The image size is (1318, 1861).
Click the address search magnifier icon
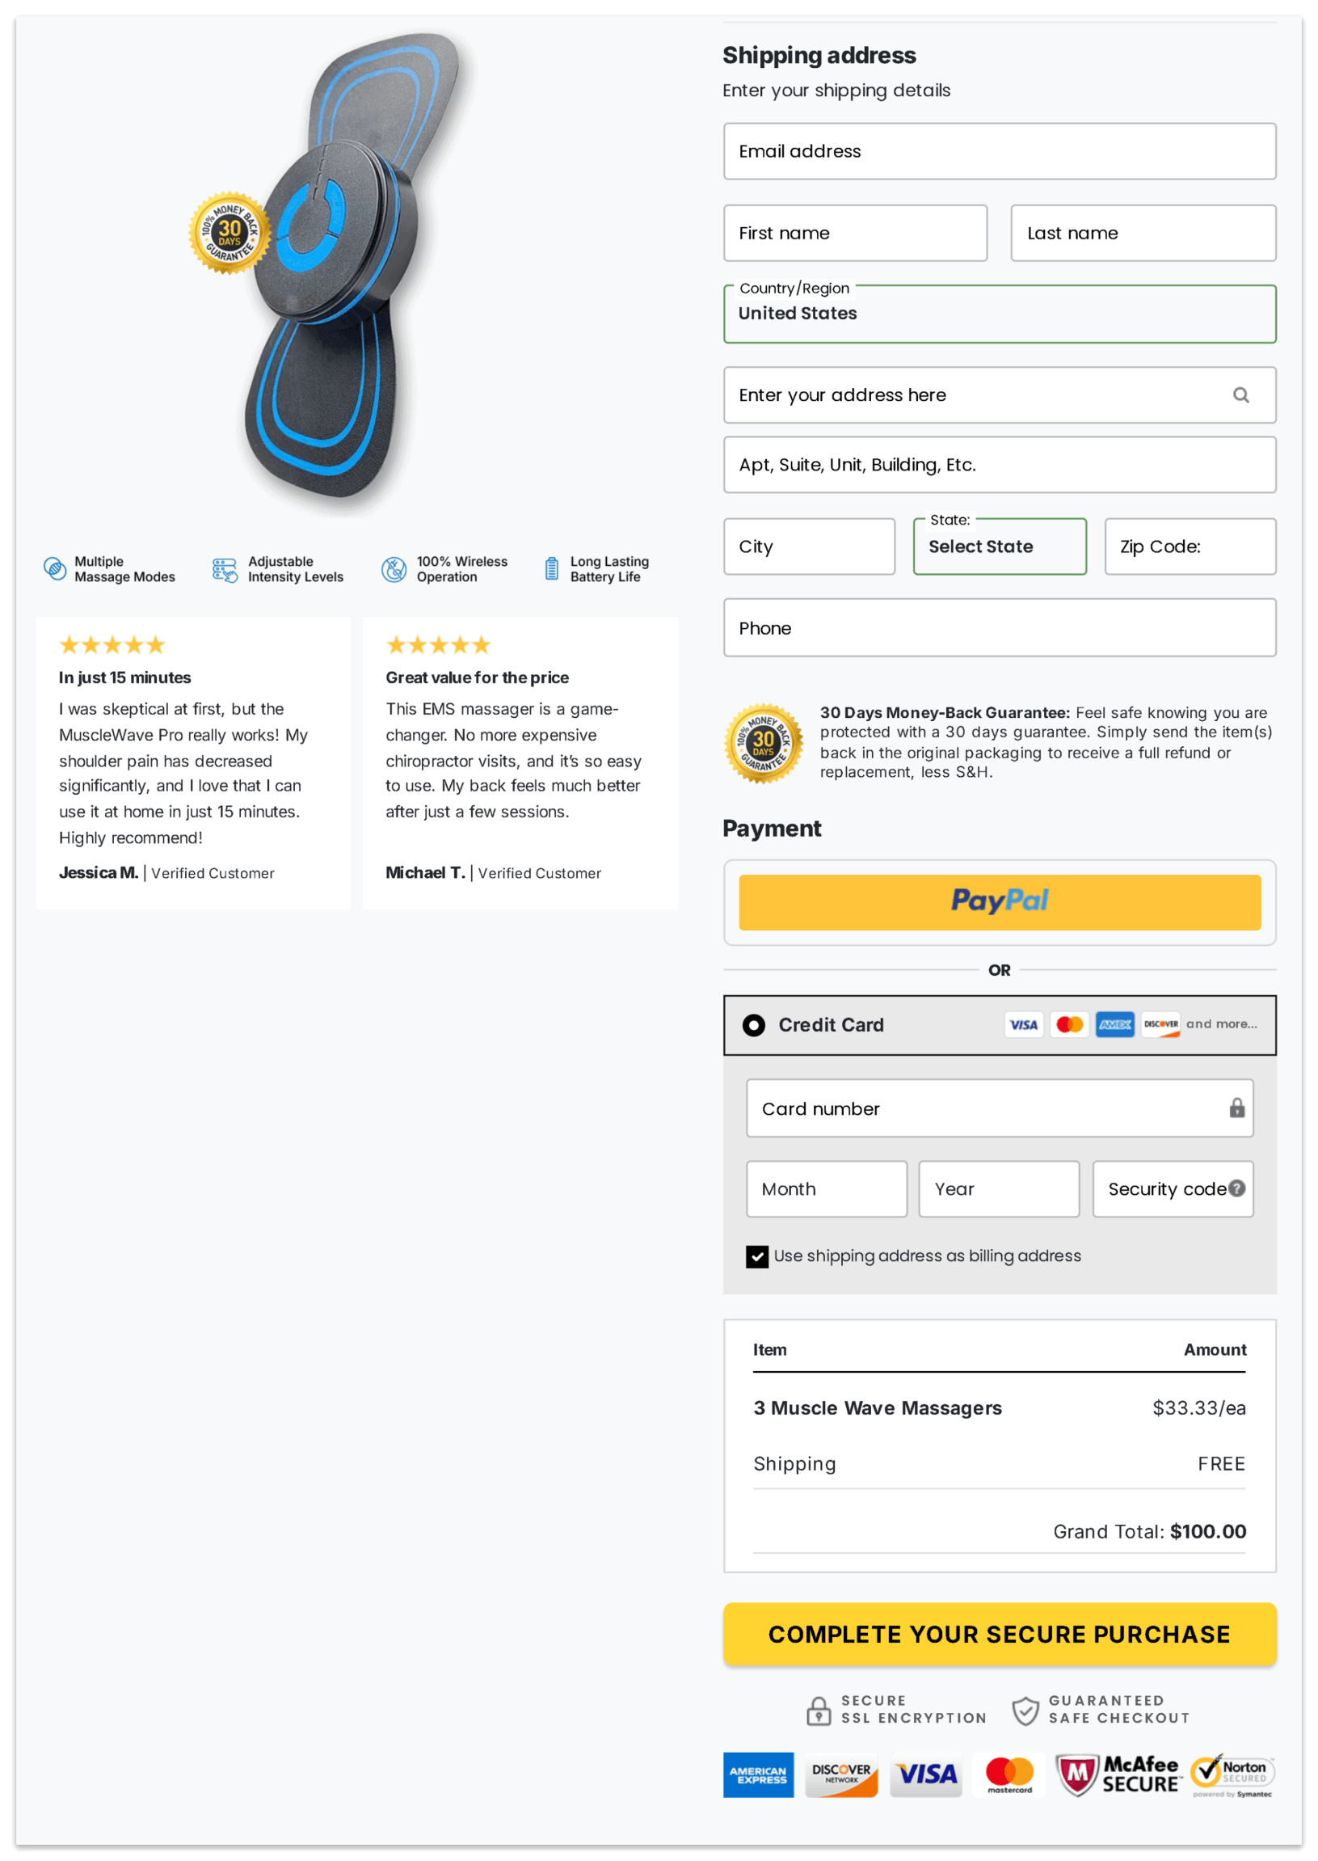coord(1241,395)
